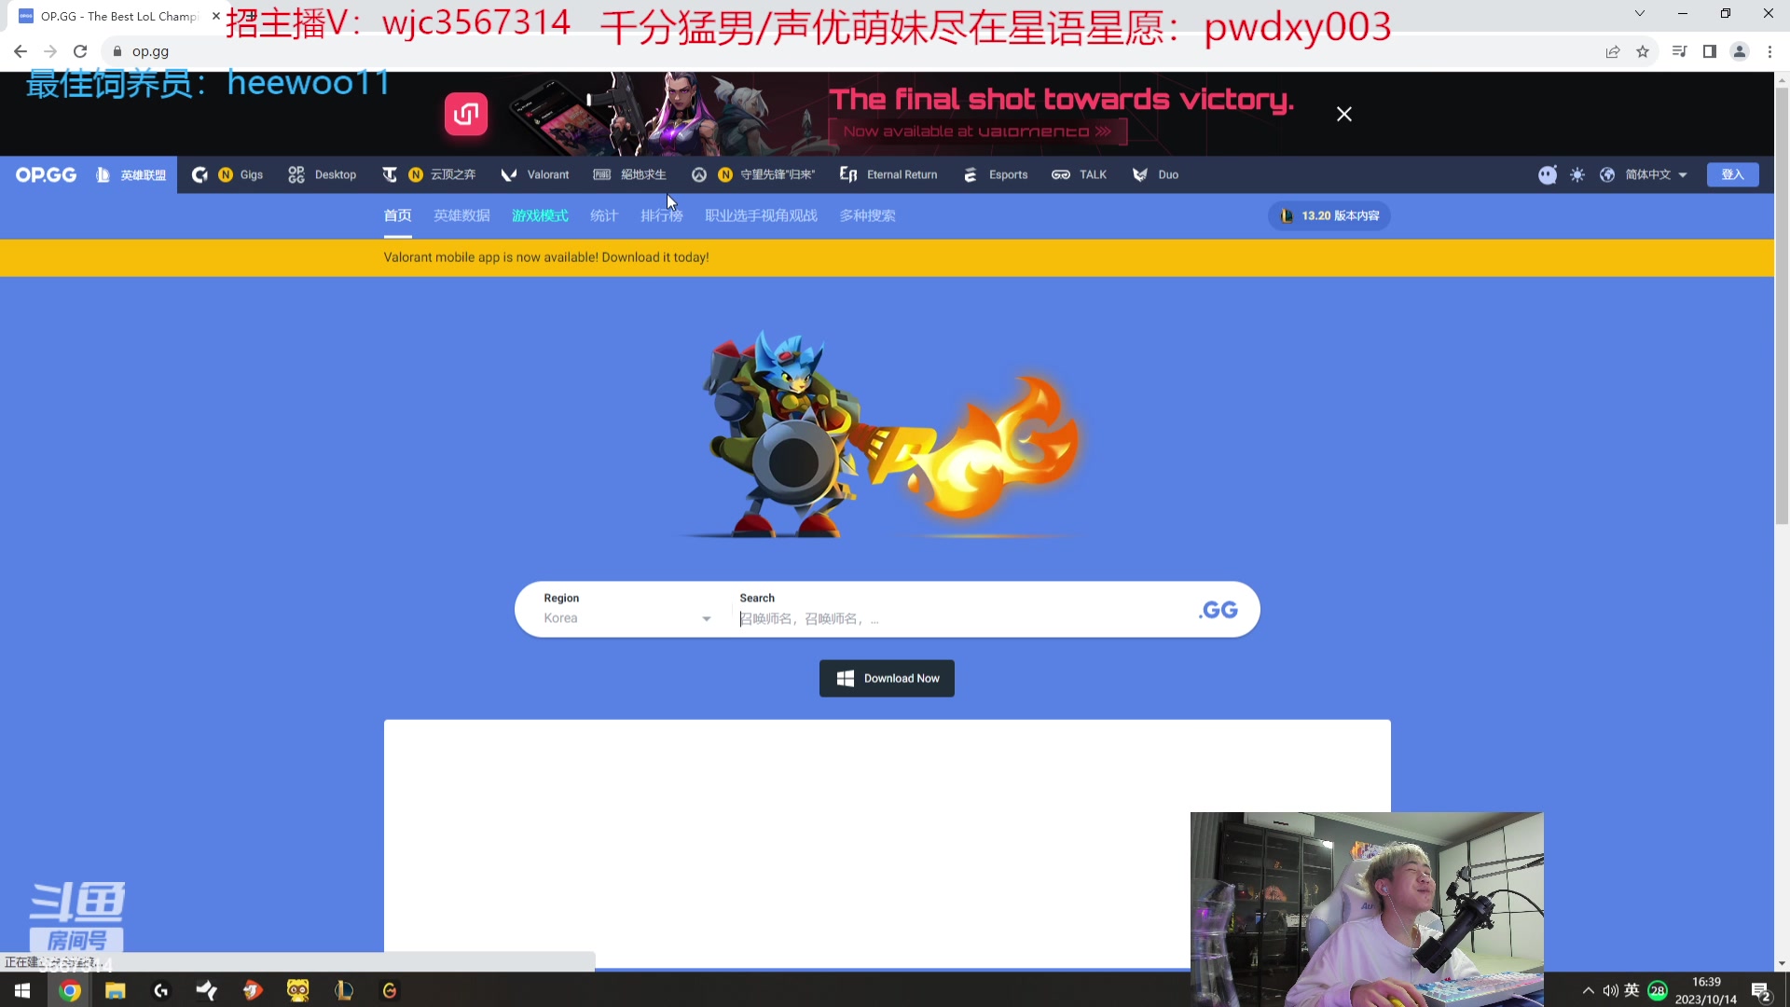Open the 13.20 版本内容 patch notes
Image resolution: width=1790 pixels, height=1007 pixels.
click(x=1329, y=215)
